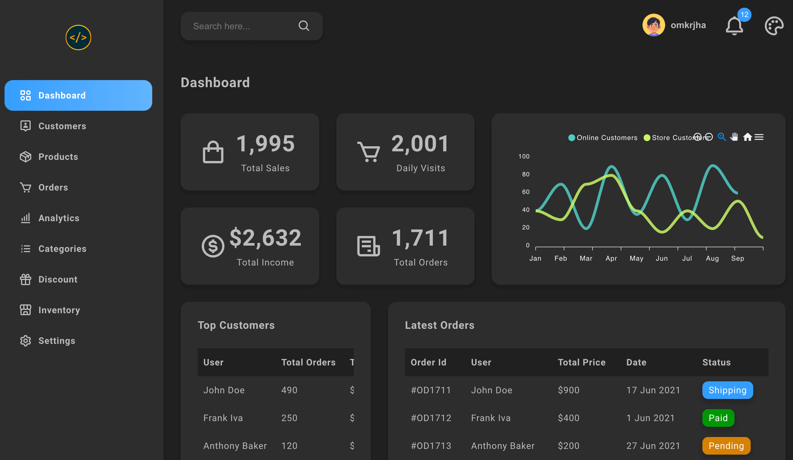
Task: Click the Order Id column header
Action: 428,362
